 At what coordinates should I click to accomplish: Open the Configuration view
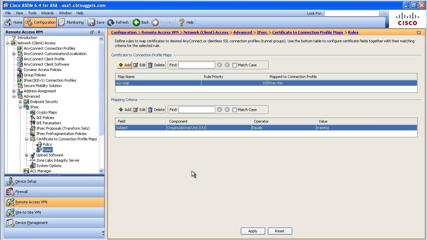point(40,22)
